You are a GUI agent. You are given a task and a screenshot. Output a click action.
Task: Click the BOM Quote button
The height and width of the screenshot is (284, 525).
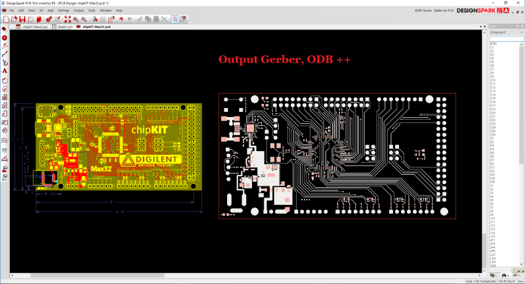(x=423, y=10)
